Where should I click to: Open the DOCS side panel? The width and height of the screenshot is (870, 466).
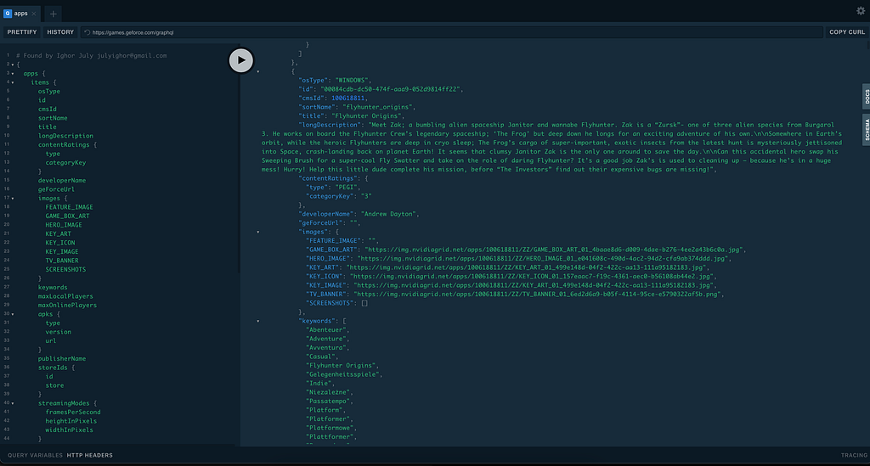pyautogui.click(x=866, y=97)
